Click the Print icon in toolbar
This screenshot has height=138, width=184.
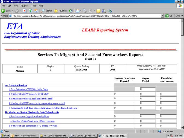pos(85,11)
